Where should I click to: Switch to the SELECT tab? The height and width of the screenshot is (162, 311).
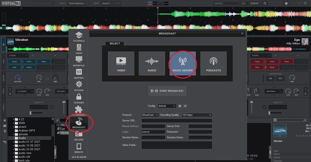115,43
